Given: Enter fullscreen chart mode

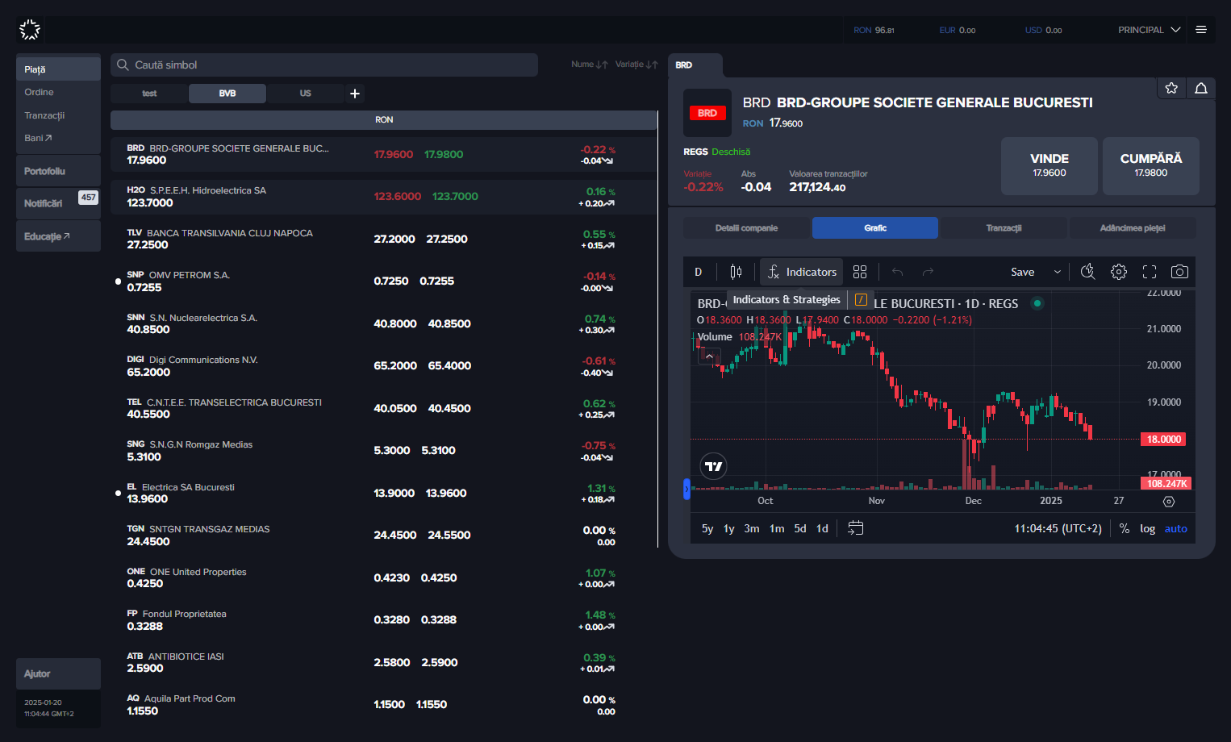Looking at the screenshot, I should click(1150, 272).
